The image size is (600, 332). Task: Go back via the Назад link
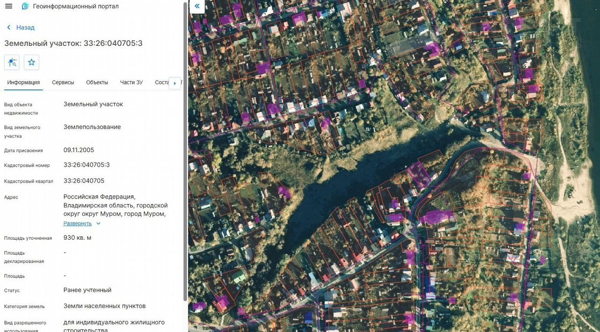(25, 28)
